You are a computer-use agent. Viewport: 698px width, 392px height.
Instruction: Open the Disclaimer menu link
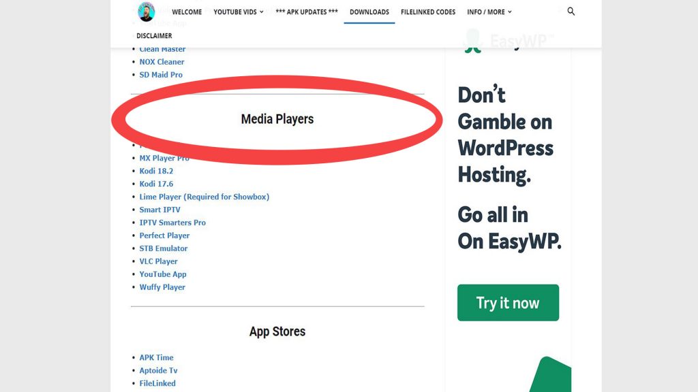154,35
